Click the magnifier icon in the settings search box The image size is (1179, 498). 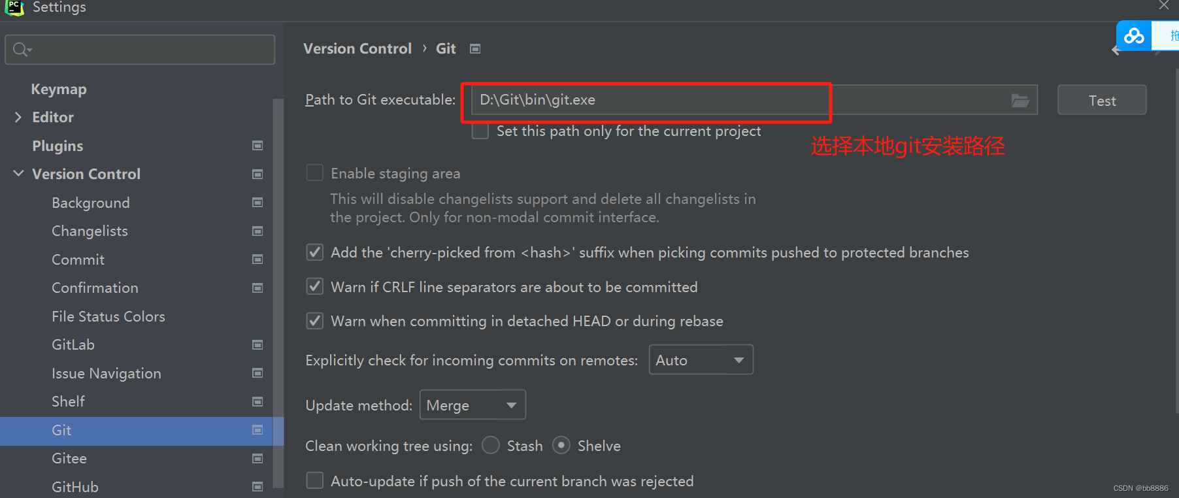pos(20,49)
